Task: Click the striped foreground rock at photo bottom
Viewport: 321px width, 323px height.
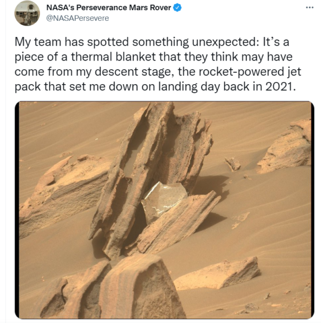Action: point(115,288)
